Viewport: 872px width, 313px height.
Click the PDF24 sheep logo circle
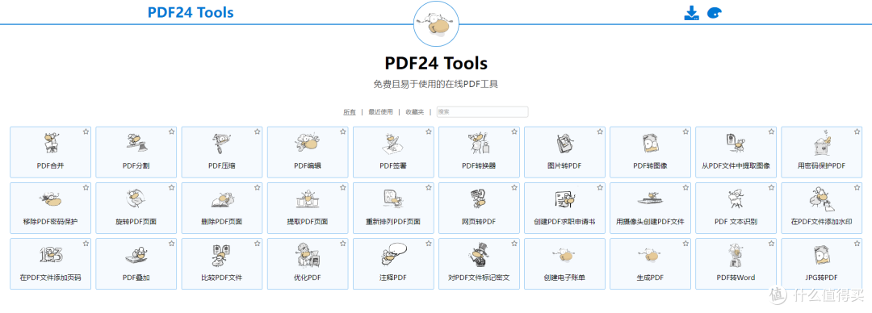(x=437, y=24)
